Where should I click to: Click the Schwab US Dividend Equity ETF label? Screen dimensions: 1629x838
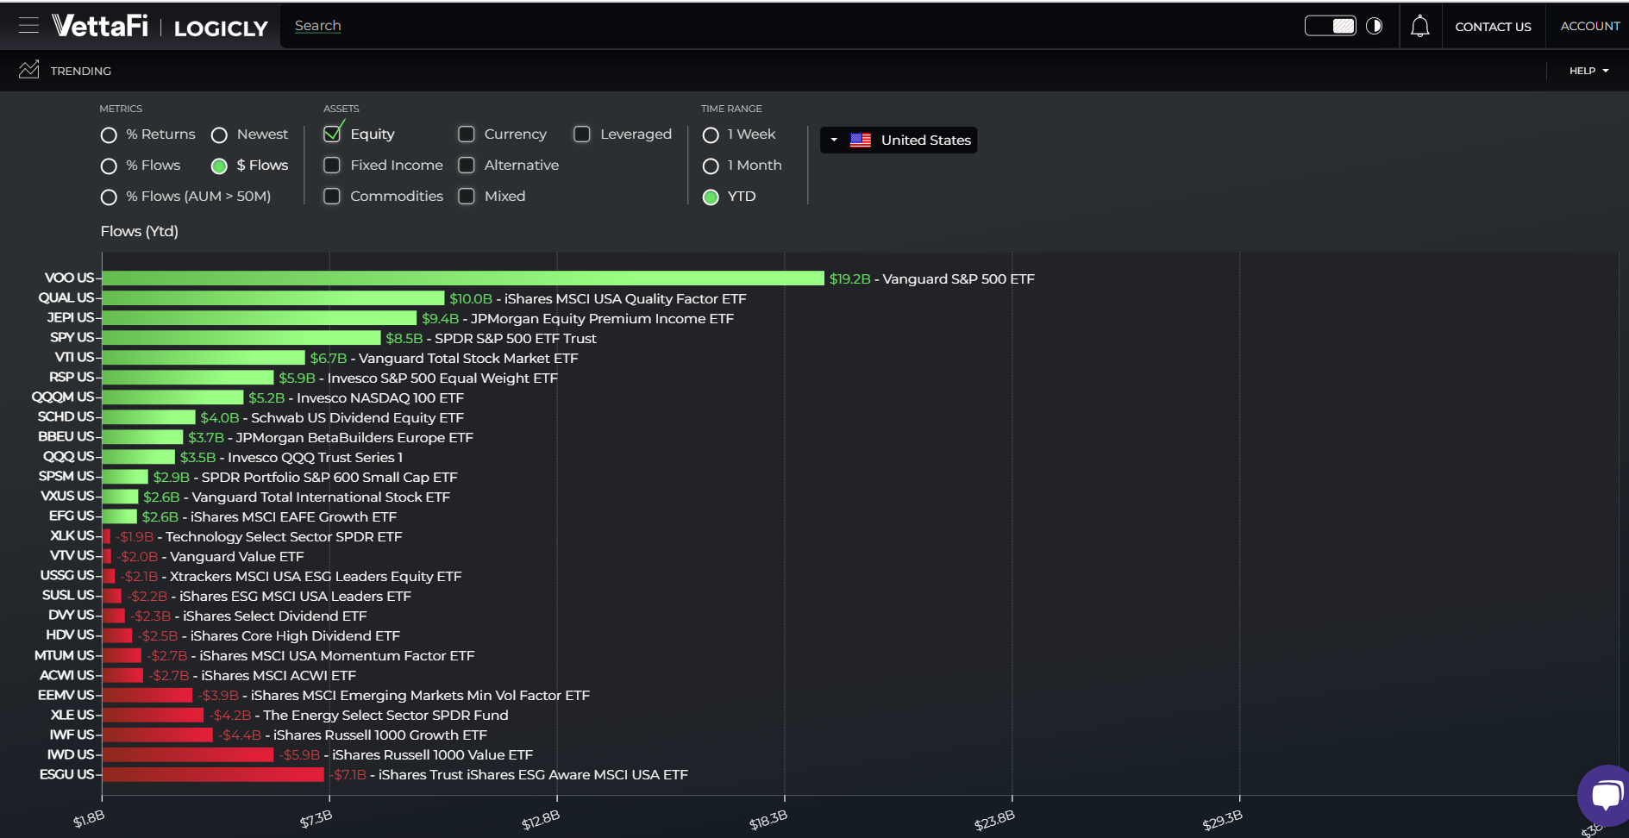(357, 418)
